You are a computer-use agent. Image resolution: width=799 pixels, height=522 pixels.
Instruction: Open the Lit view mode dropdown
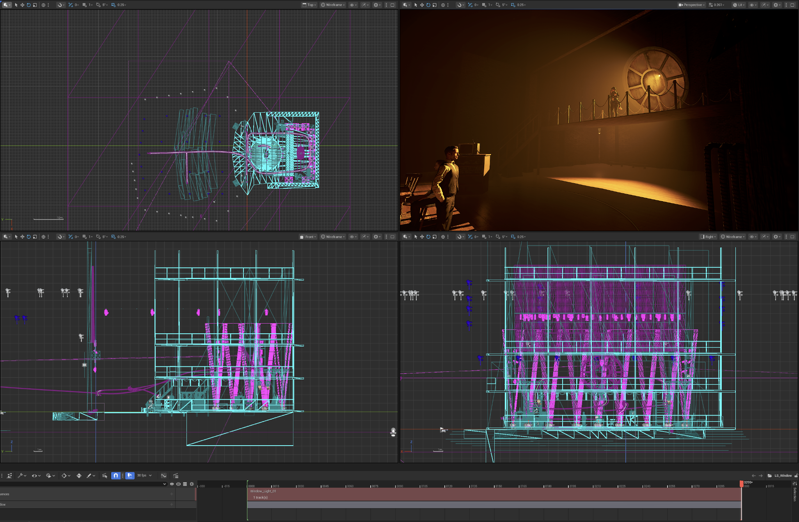[739, 5]
